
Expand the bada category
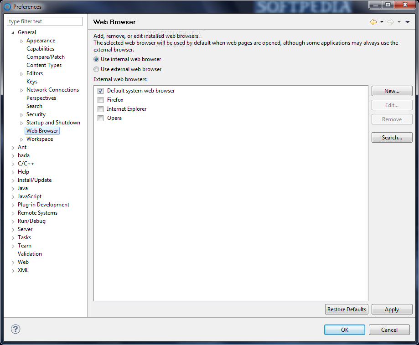click(x=13, y=156)
